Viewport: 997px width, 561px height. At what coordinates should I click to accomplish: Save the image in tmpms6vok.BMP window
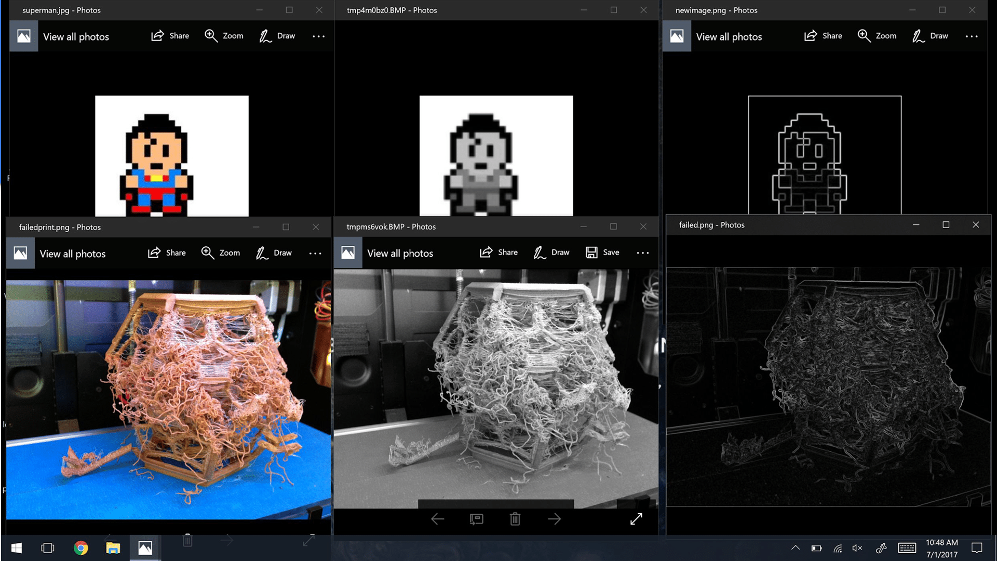click(602, 252)
